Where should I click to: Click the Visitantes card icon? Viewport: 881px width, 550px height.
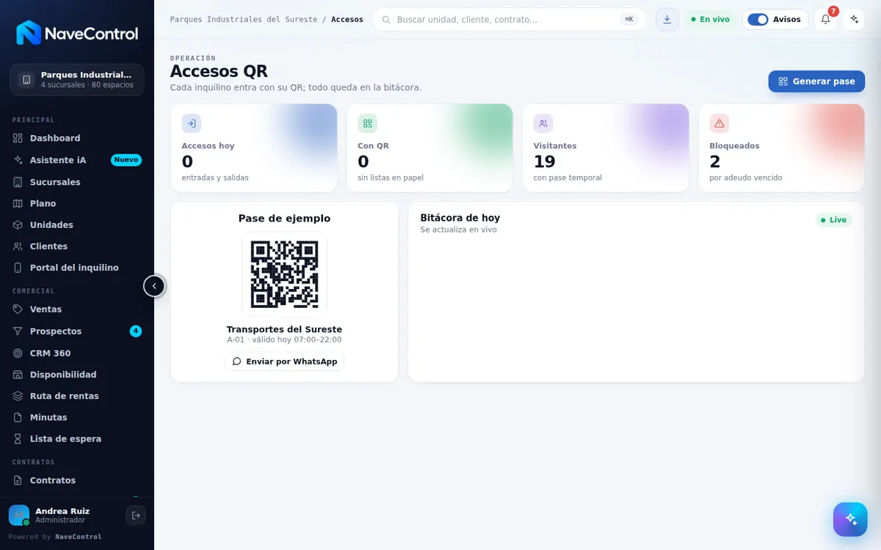click(x=543, y=123)
